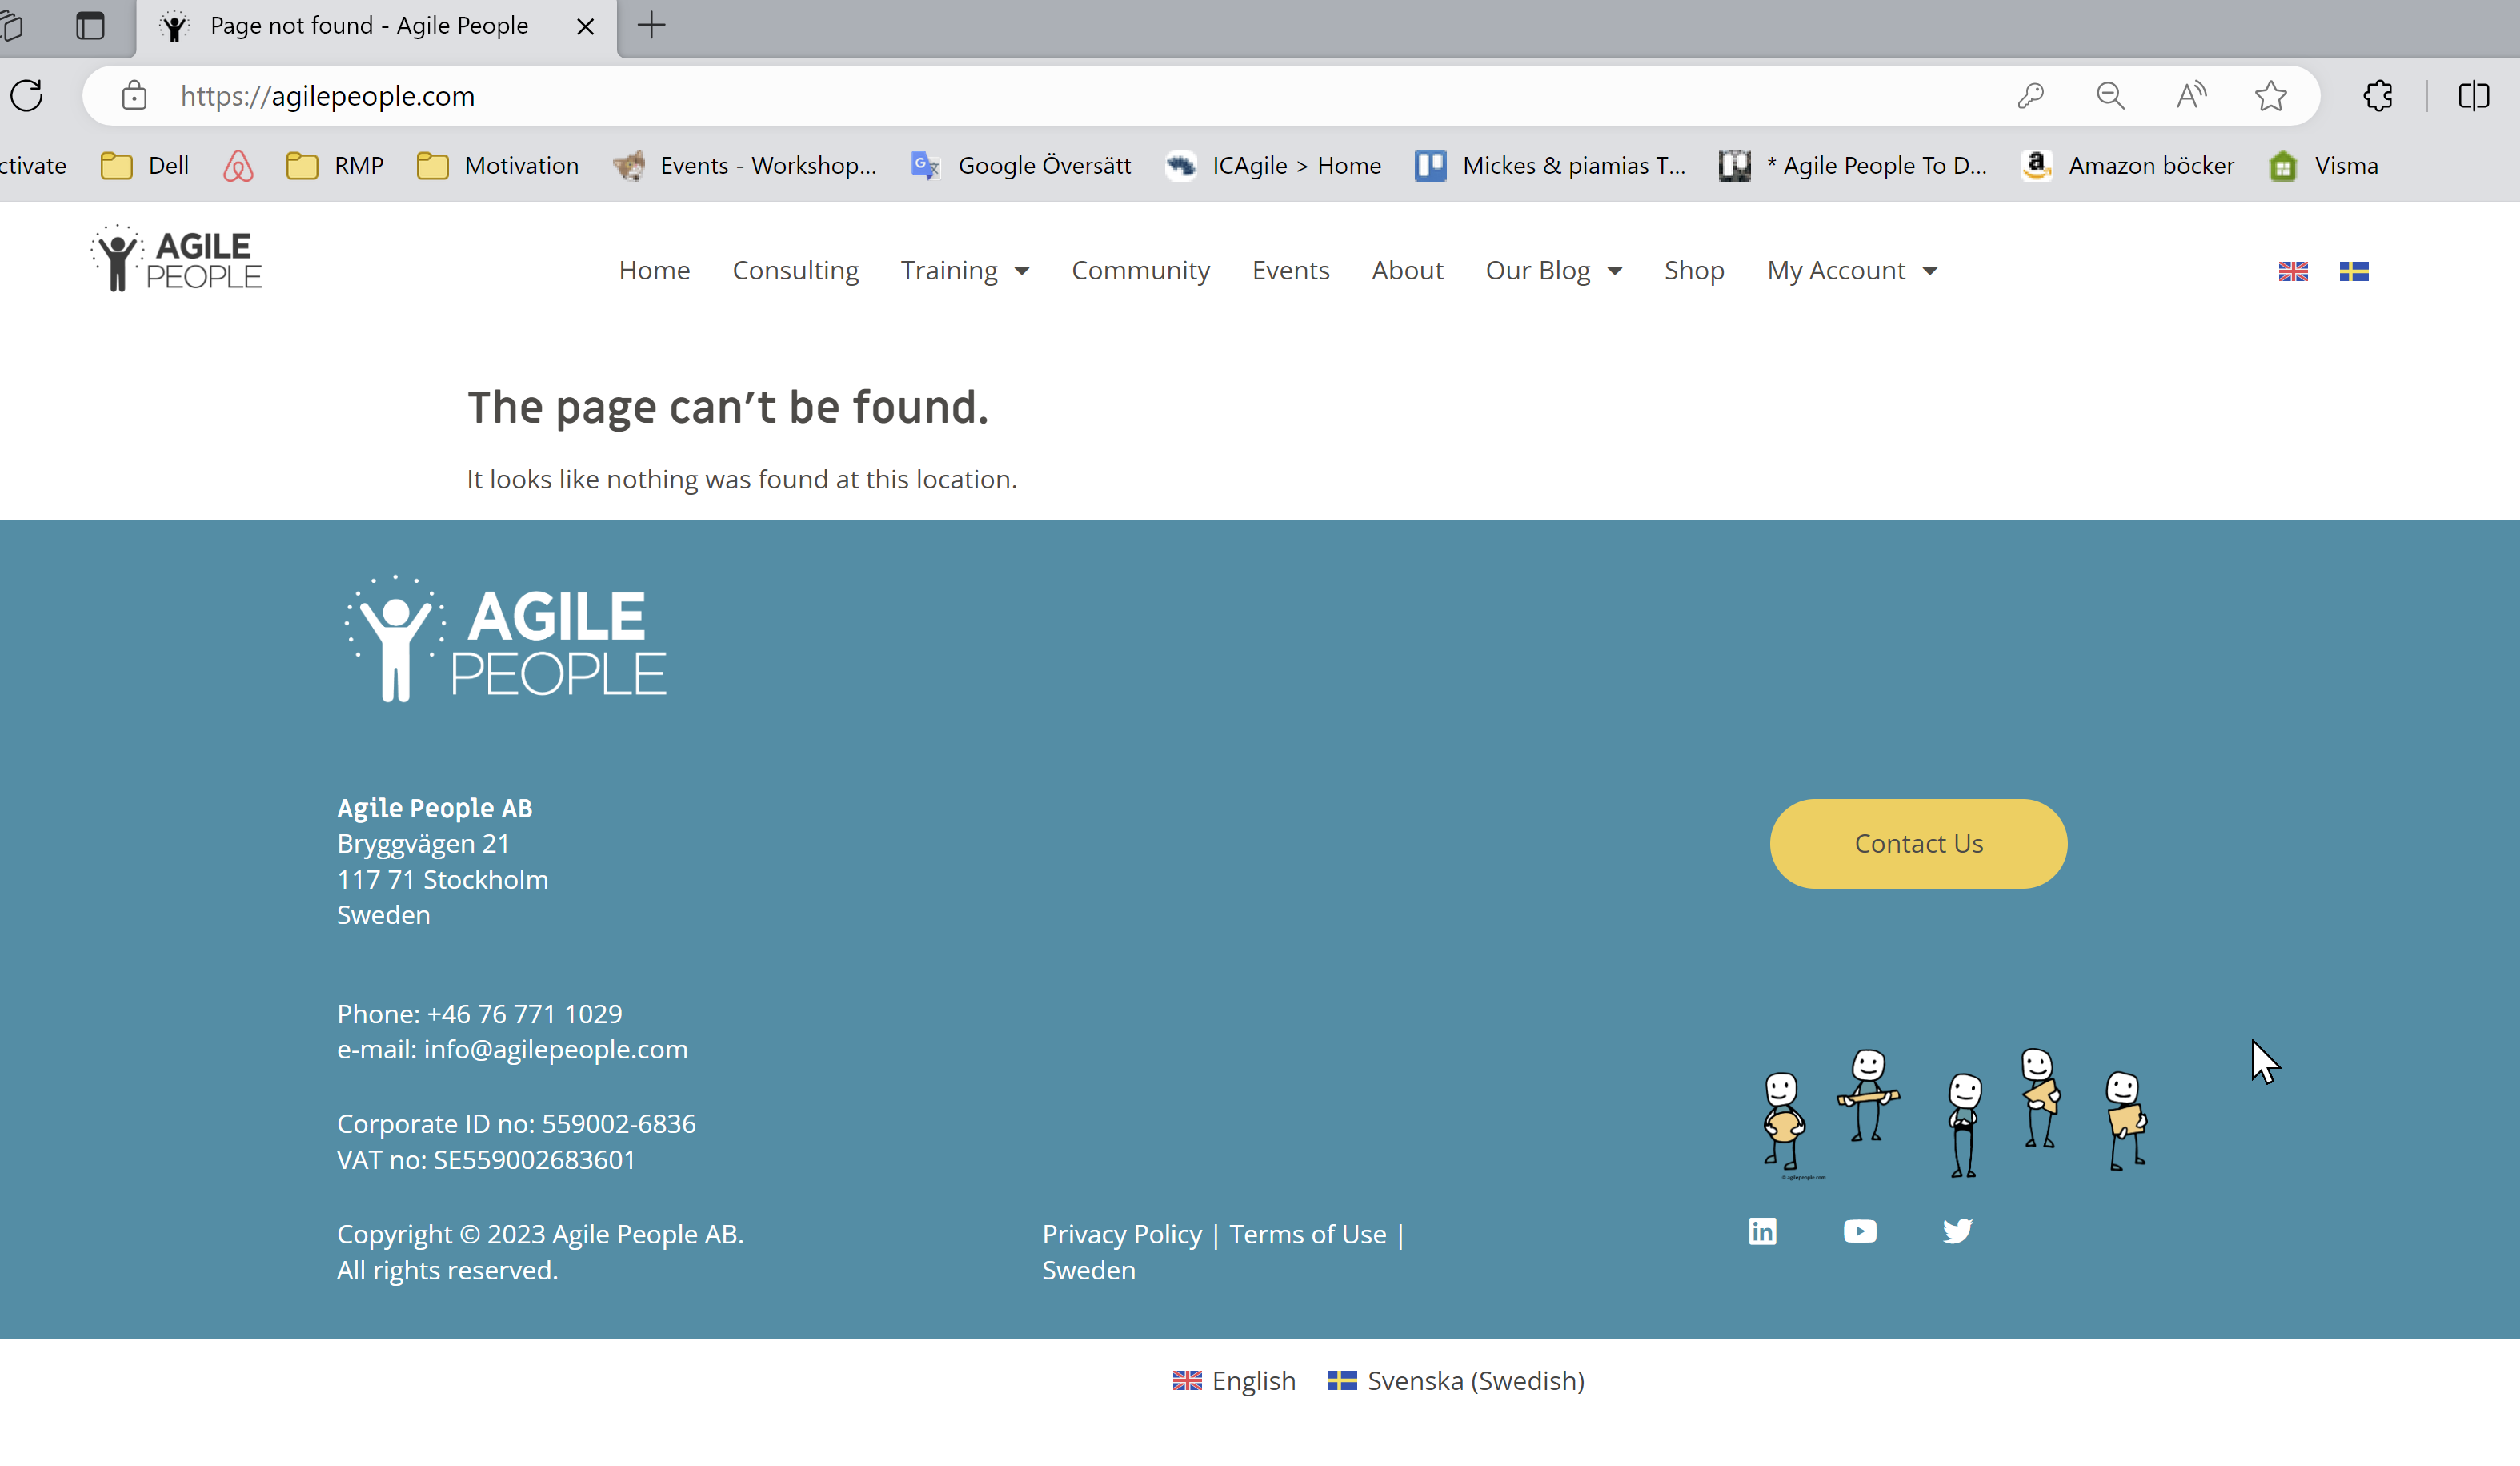
Task: Click the Sweden footer link
Action: click(x=1088, y=1270)
